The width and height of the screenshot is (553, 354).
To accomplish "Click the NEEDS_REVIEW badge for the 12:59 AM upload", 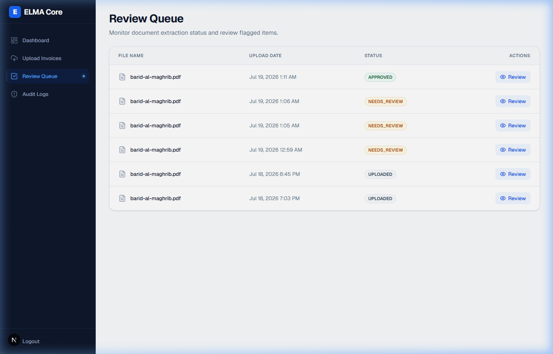I will 385,150.
